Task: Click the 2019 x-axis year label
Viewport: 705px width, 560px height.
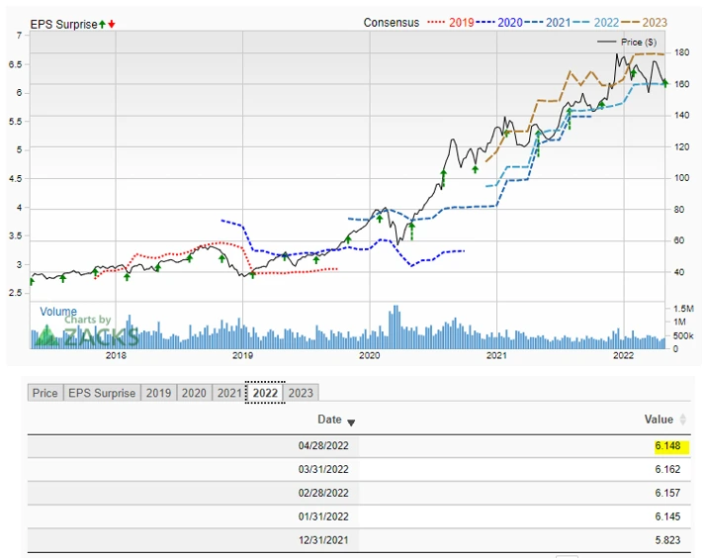Action: 242,355
